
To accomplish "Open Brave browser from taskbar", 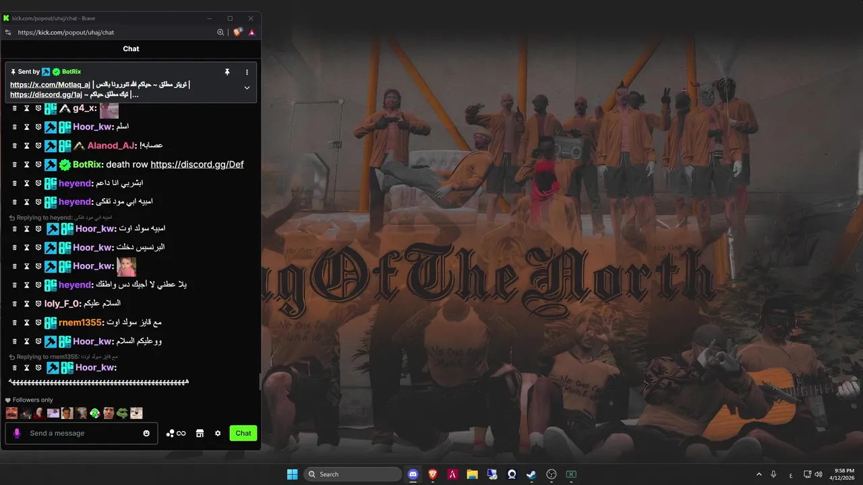I will click(x=433, y=474).
